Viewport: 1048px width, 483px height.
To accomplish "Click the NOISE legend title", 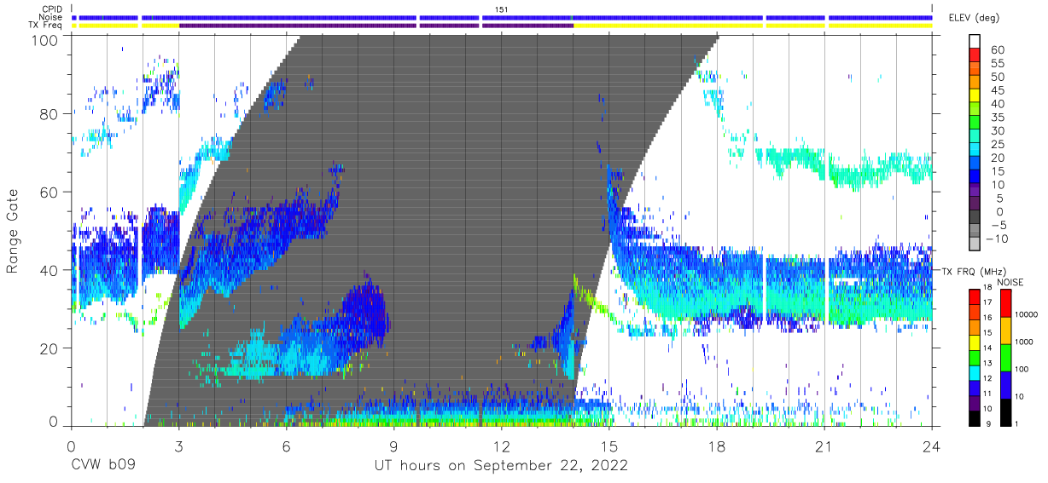I will (1010, 282).
